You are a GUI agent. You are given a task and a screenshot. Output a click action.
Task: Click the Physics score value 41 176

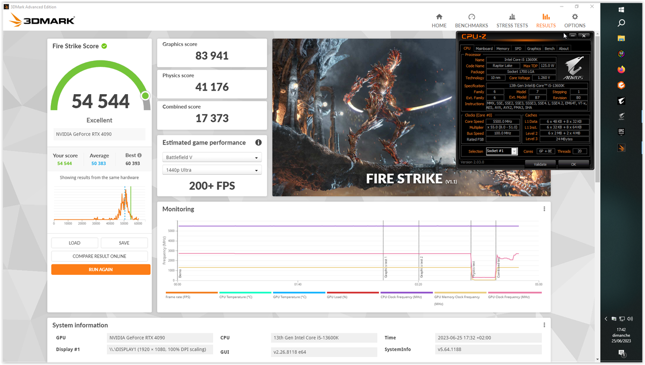(212, 87)
